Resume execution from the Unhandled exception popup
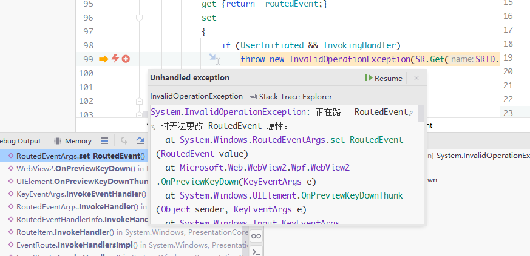Screen dimensions: 530x256 [x=384, y=78]
